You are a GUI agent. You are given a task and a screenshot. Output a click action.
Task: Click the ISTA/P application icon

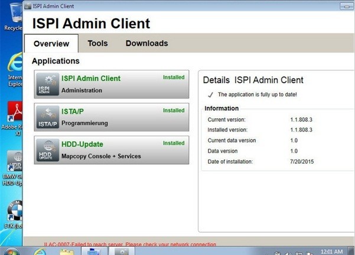point(47,117)
